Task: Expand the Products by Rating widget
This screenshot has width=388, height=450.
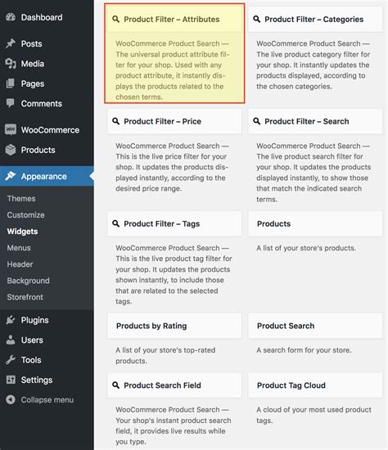Action: [174, 326]
